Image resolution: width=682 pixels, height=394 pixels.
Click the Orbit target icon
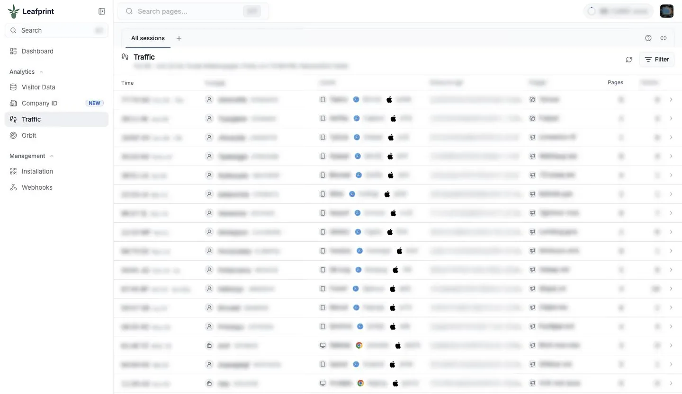[x=13, y=135]
